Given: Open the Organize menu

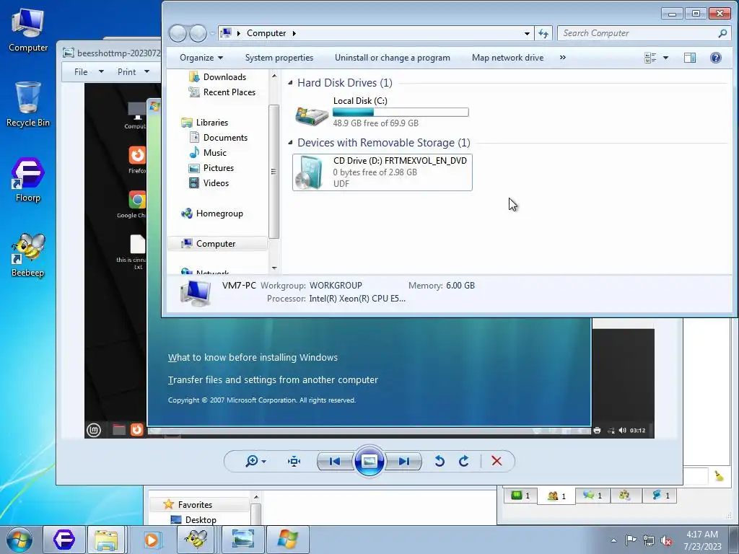Looking at the screenshot, I should click(201, 58).
